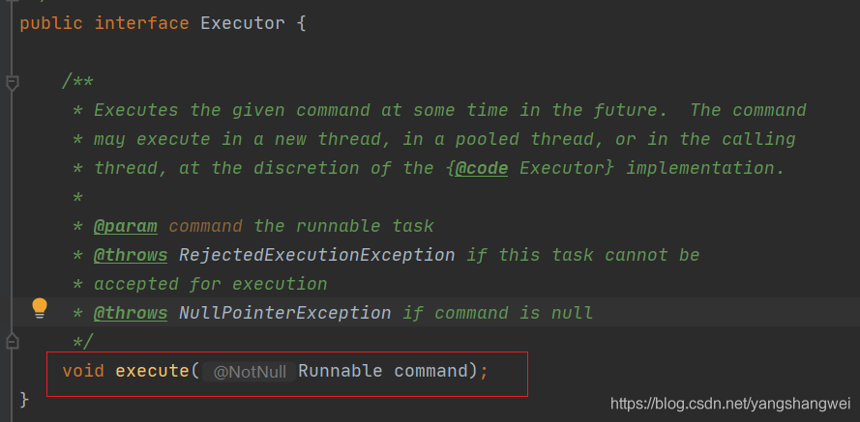The height and width of the screenshot is (422, 860).
Task: Click the @NotNull inlay hint
Action: point(249,372)
